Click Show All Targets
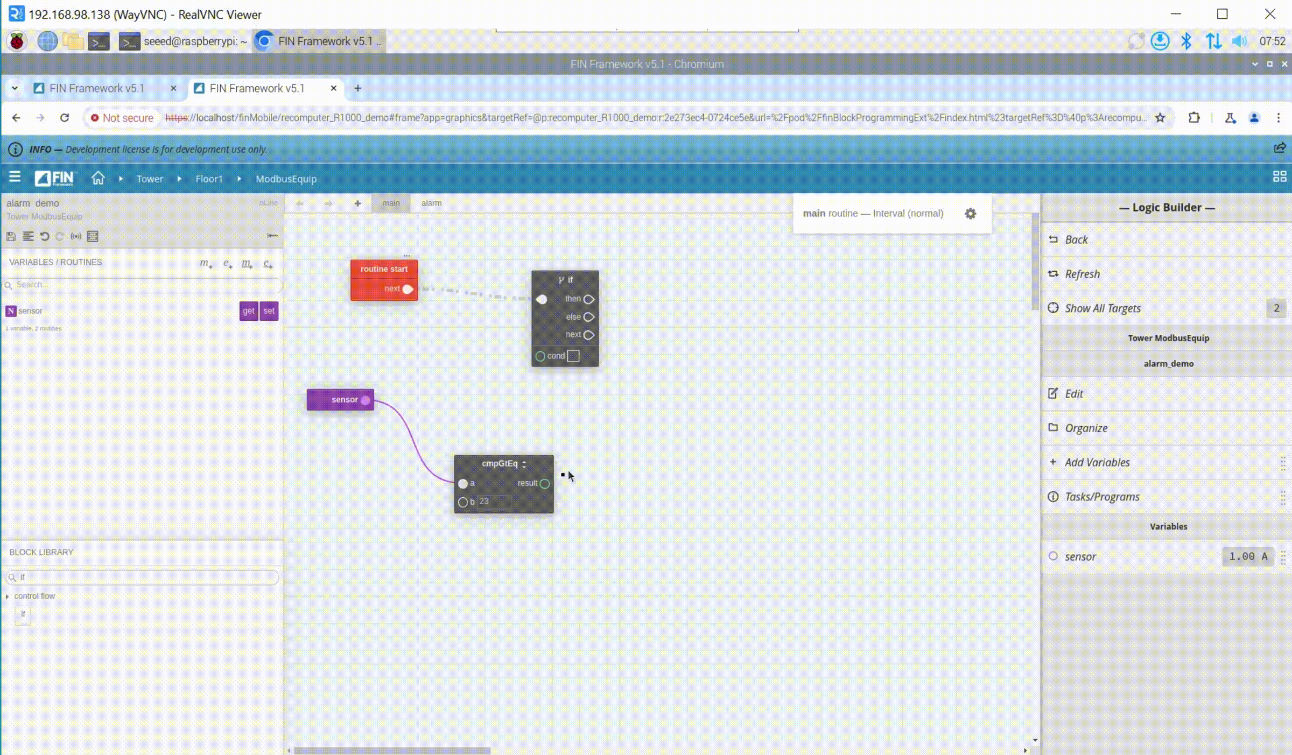1292x755 pixels. (1103, 308)
